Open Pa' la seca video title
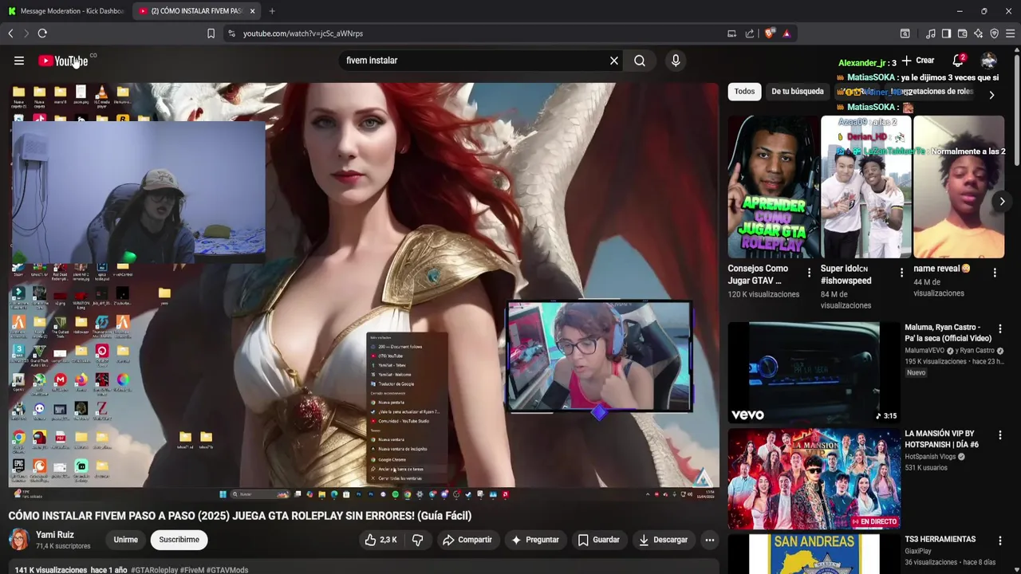Screen dimensions: 1021x574 coord(949,332)
